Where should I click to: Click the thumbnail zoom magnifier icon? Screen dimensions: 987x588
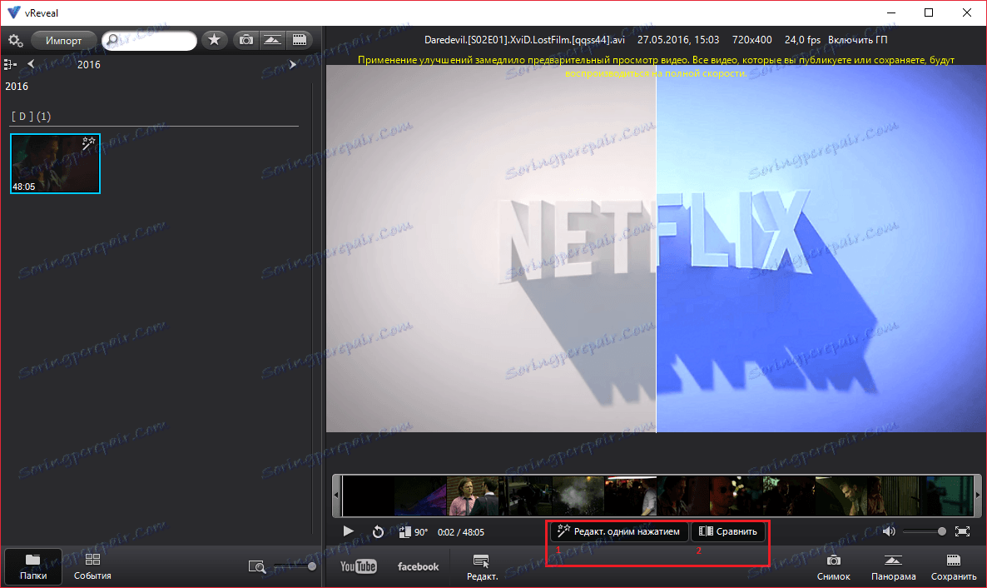tap(257, 566)
